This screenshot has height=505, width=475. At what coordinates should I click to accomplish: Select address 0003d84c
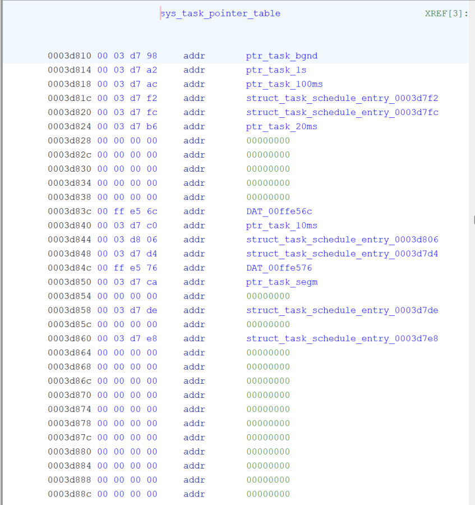(70, 268)
